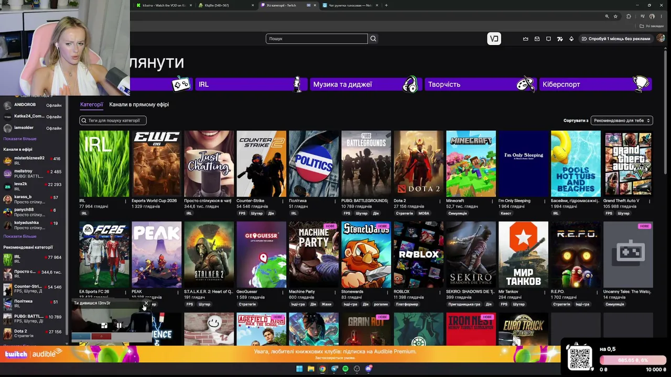
Task: Open options menu for Dota 2 card
Action: [440, 201]
